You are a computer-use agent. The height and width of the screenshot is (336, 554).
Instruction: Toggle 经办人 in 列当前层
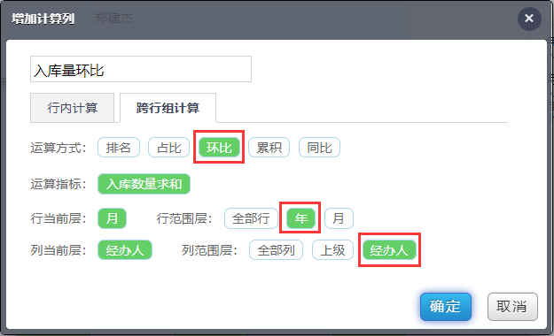coord(125,250)
